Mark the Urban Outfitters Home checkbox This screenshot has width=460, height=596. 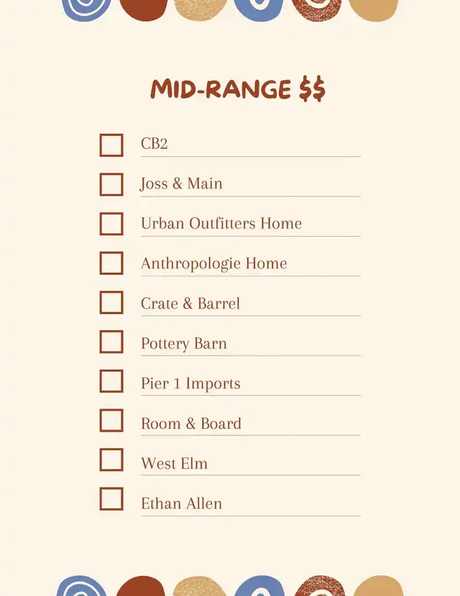point(111,224)
